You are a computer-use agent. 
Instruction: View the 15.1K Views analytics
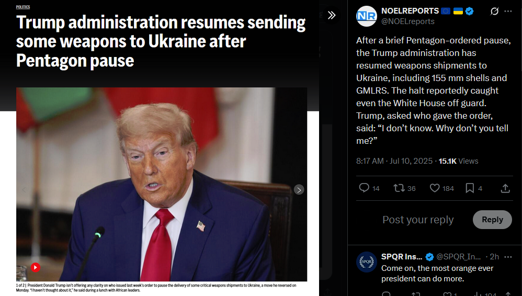(458, 161)
